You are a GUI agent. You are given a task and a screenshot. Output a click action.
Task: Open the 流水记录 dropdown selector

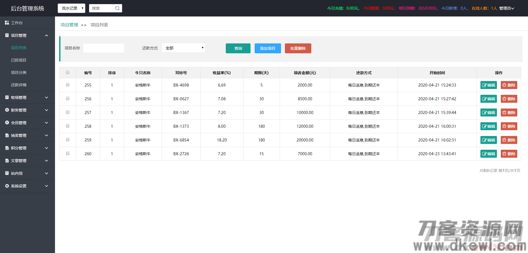tap(71, 8)
